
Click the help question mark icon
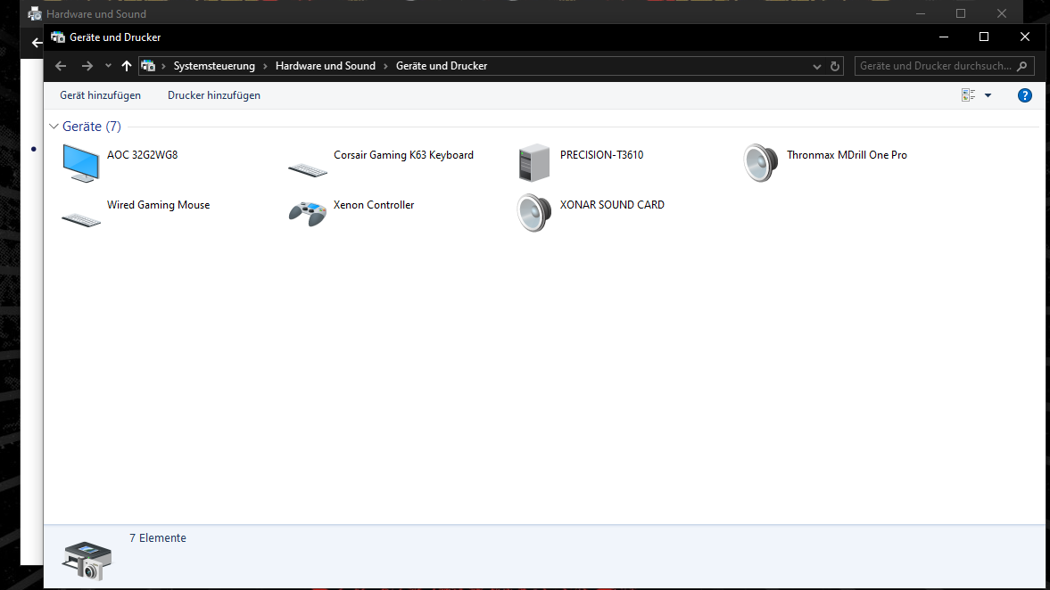click(1024, 94)
